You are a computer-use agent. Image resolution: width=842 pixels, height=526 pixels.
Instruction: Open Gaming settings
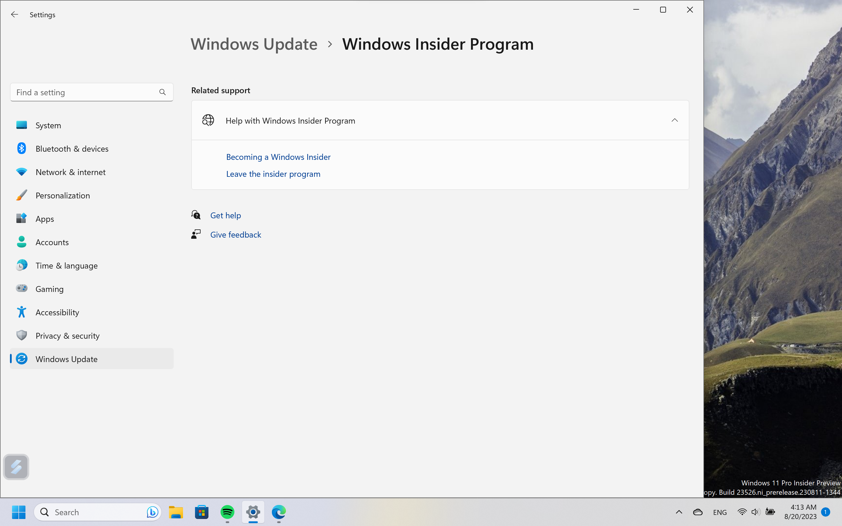pyautogui.click(x=49, y=289)
